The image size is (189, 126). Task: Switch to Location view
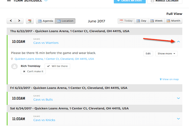65,21
